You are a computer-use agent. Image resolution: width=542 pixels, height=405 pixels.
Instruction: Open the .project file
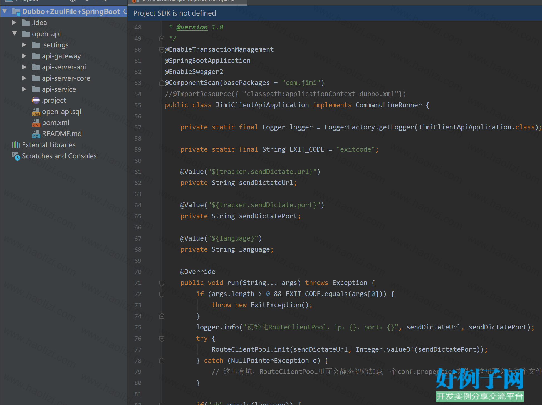click(54, 100)
